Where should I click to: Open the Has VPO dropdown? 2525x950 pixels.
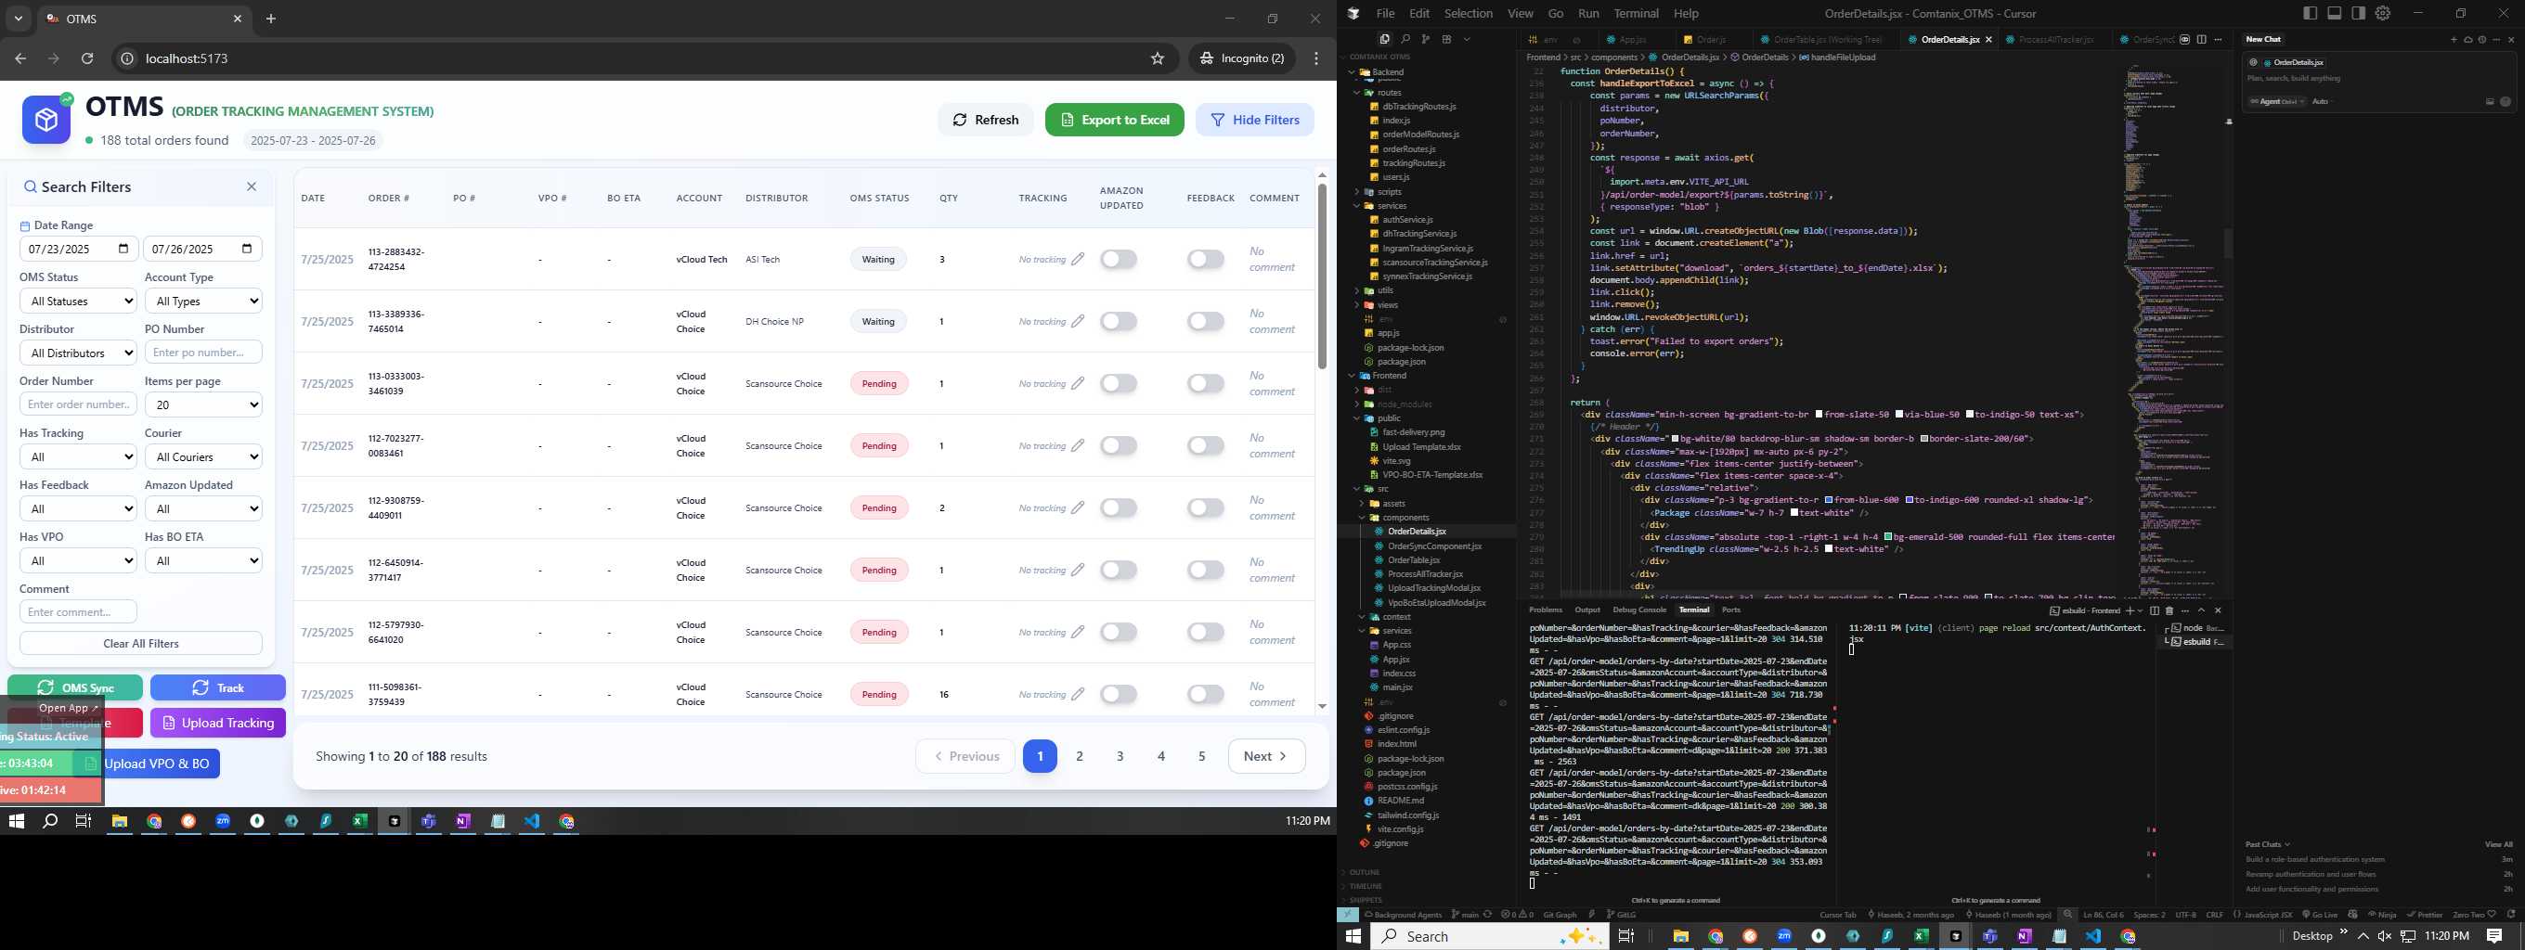[x=78, y=560]
